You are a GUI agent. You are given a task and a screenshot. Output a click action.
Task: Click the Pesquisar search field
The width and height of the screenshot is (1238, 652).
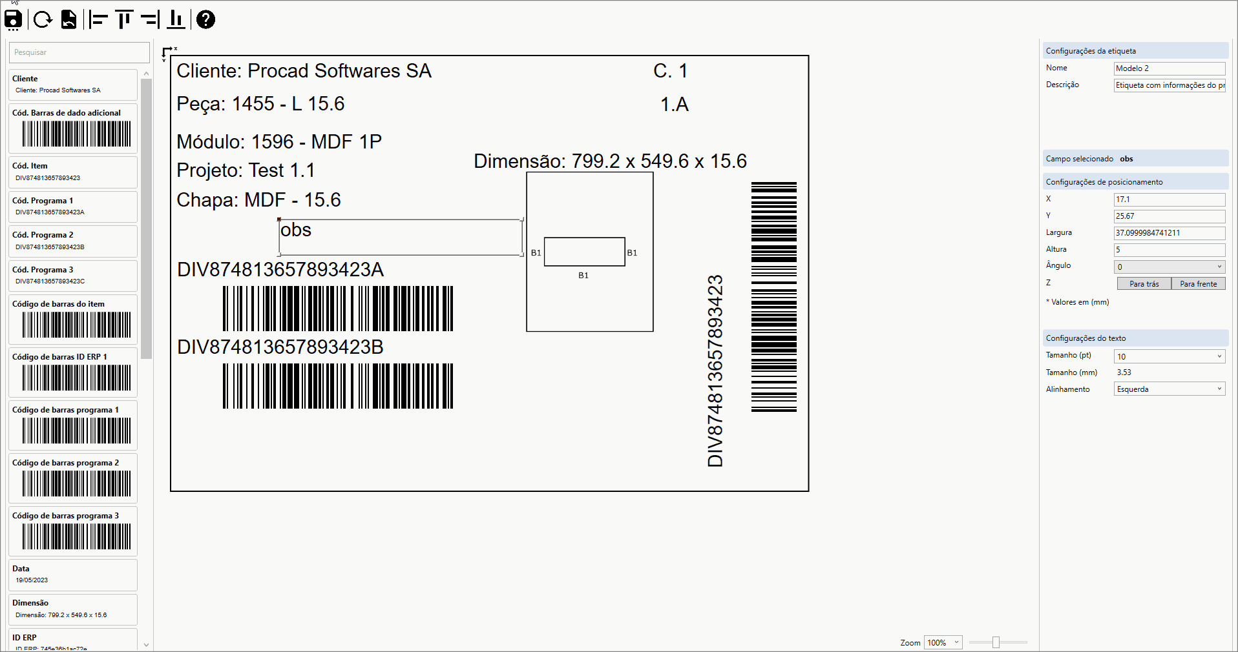click(79, 52)
